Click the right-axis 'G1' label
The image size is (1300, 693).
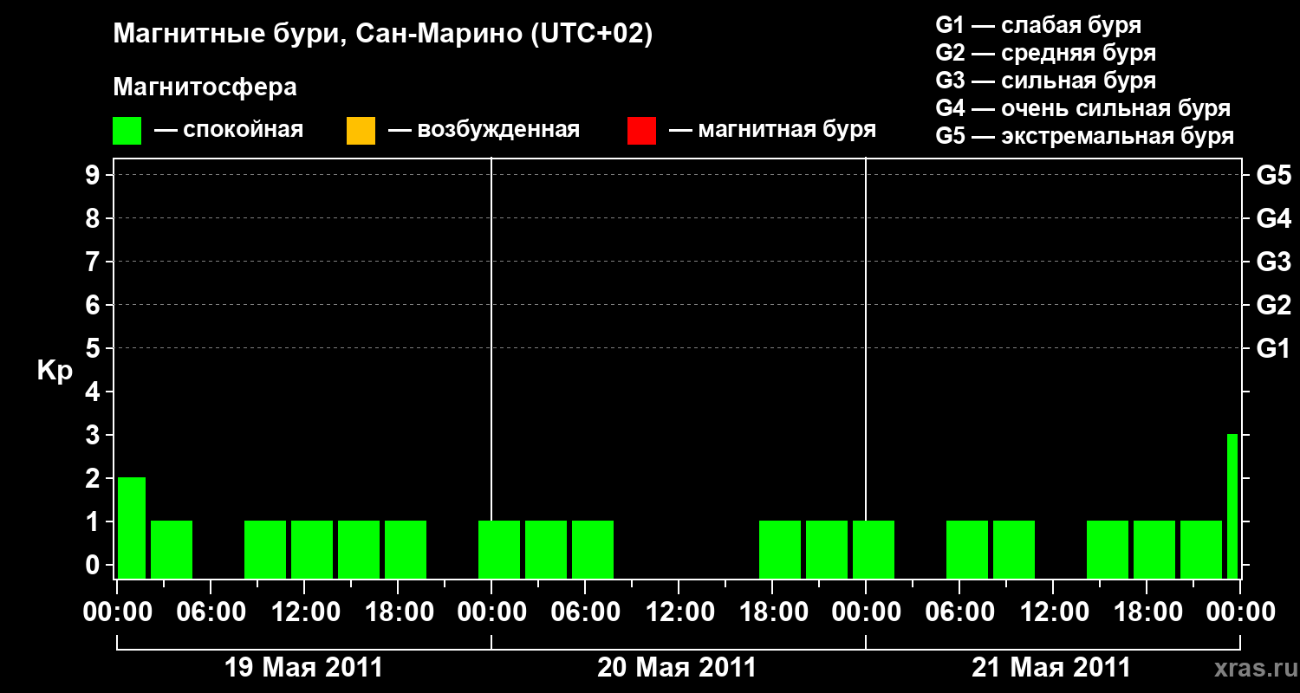tap(1273, 348)
